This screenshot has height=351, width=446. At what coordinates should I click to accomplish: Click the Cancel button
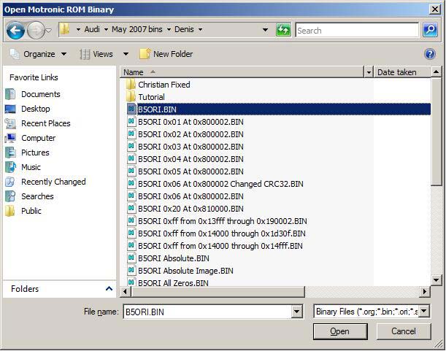403,331
